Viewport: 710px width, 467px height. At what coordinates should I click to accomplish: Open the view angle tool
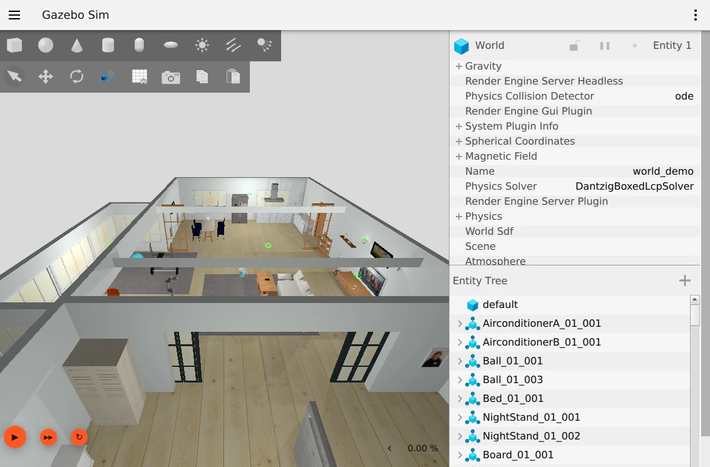pyautogui.click(x=108, y=77)
